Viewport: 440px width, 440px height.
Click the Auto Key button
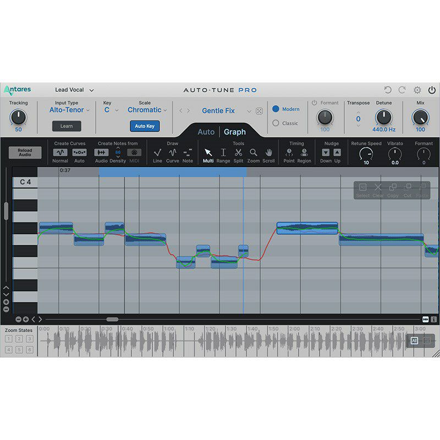[x=145, y=126]
